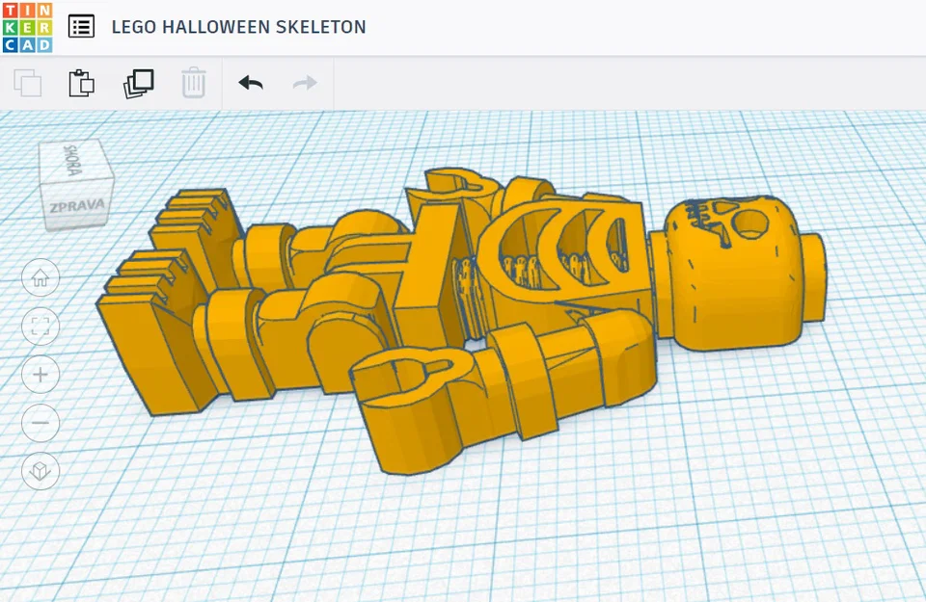Zoom in with the plus button

tap(41, 375)
